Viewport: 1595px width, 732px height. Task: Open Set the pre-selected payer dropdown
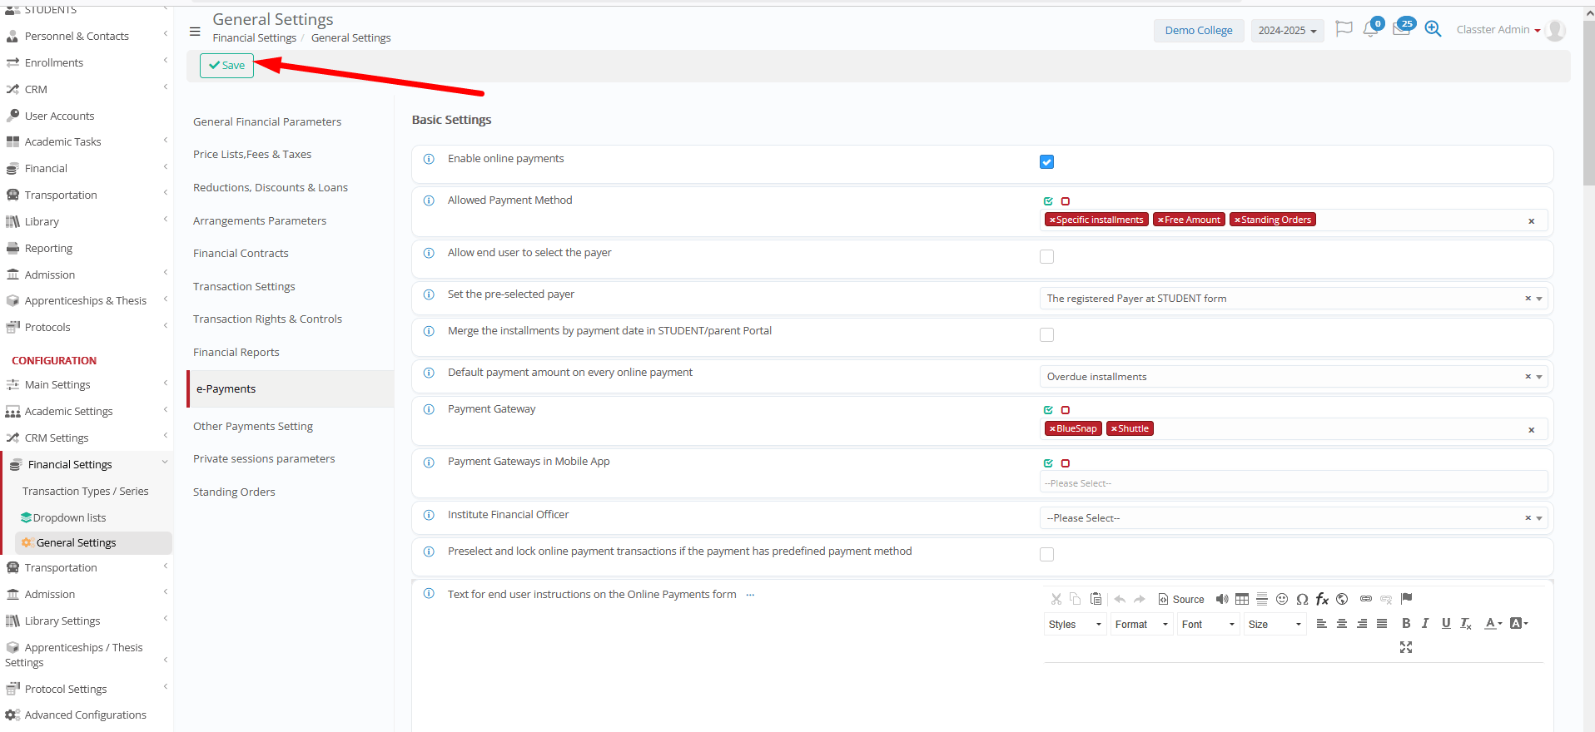(1293, 299)
